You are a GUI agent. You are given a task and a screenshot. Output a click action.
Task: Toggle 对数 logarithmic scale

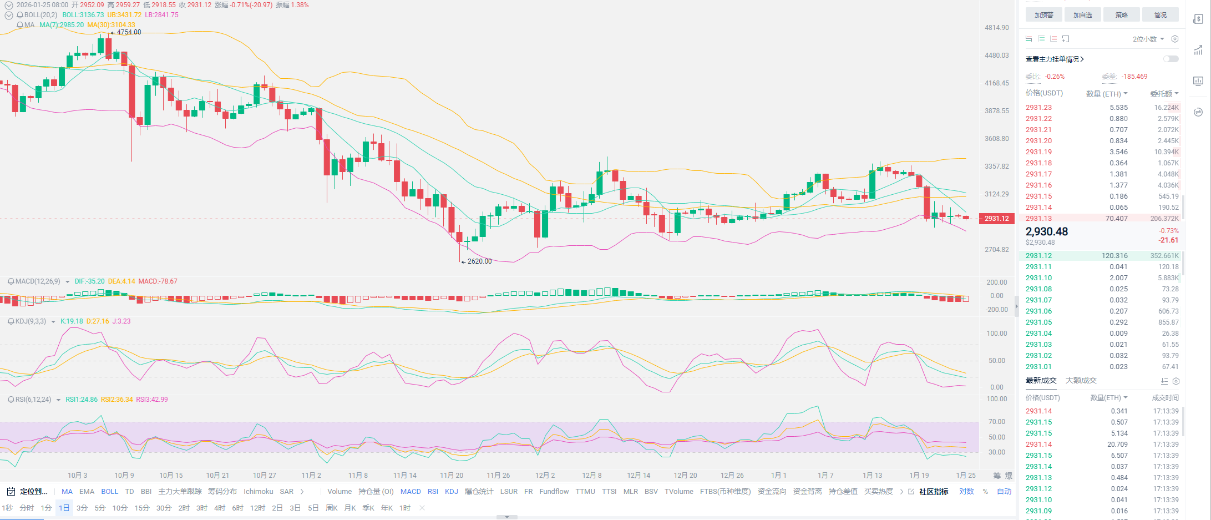click(966, 492)
